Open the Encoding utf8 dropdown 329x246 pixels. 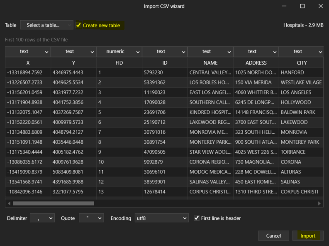[x=162, y=218]
